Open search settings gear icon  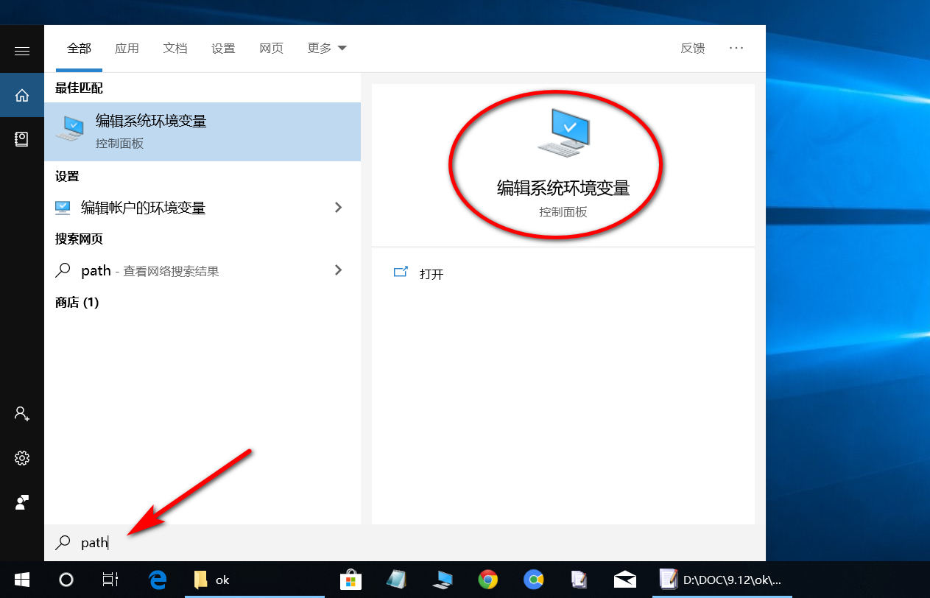(x=22, y=458)
